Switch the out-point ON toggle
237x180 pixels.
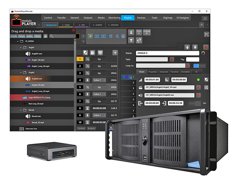(194, 103)
